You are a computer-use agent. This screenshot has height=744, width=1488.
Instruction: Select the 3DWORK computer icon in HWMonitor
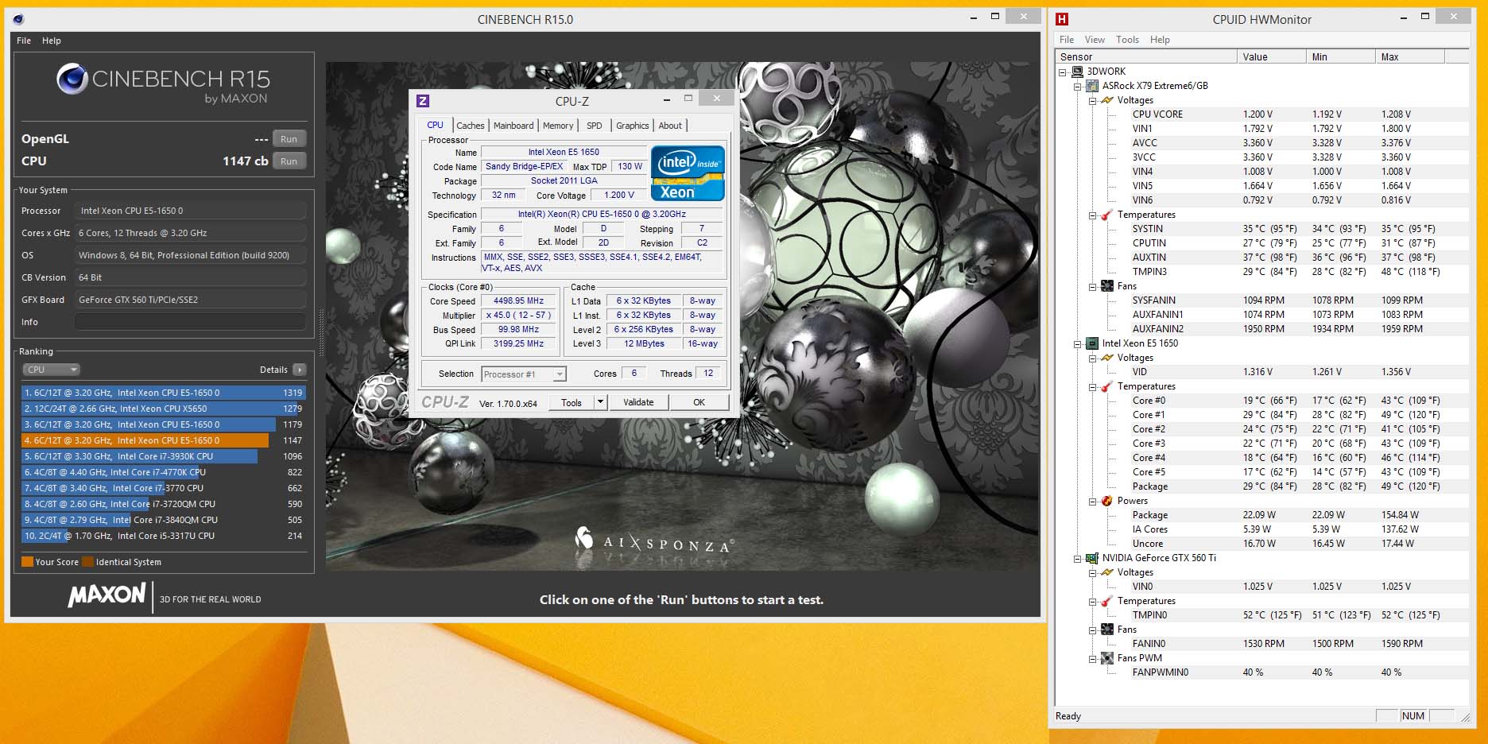[1077, 72]
